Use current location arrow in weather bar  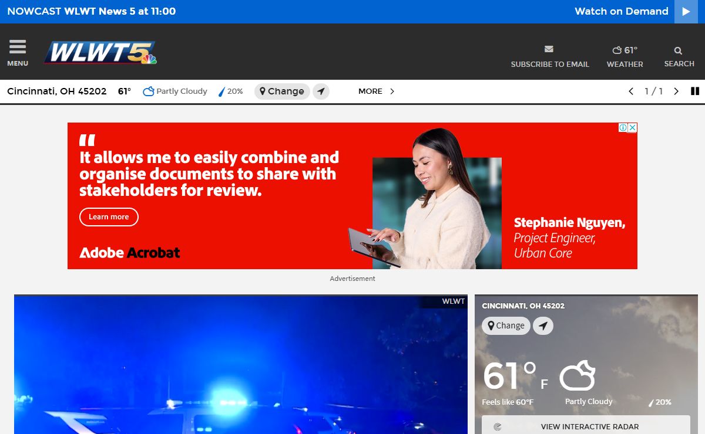click(321, 91)
